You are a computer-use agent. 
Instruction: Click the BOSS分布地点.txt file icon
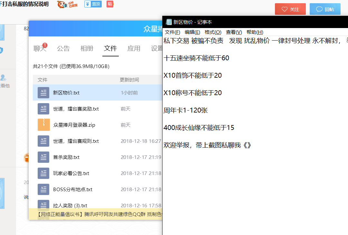(x=43, y=190)
